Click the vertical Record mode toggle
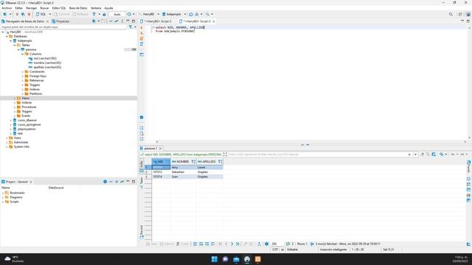Image resolution: width=472 pixels, height=265 pixels. click(x=142, y=232)
